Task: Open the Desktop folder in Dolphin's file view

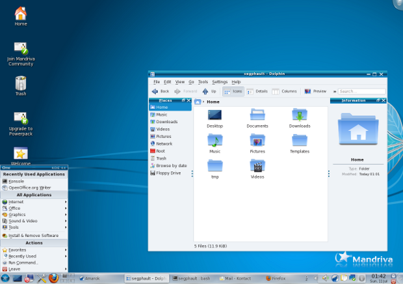Action: click(x=214, y=119)
